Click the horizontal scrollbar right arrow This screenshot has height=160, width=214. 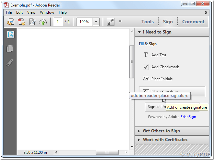126,152
